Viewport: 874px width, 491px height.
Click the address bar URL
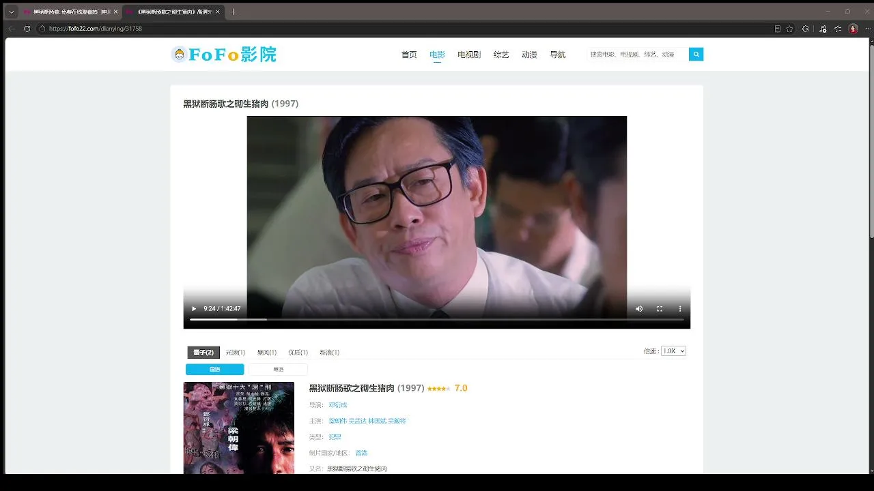[x=96, y=29]
